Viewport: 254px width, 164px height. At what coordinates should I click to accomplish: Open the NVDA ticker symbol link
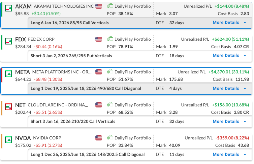[23, 138]
